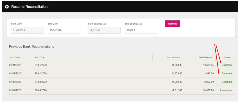Viewport: 240px width, 102px height.
Task: Open the 01/04/2020 incomplete reconciliation row
Action: (x=15, y=90)
